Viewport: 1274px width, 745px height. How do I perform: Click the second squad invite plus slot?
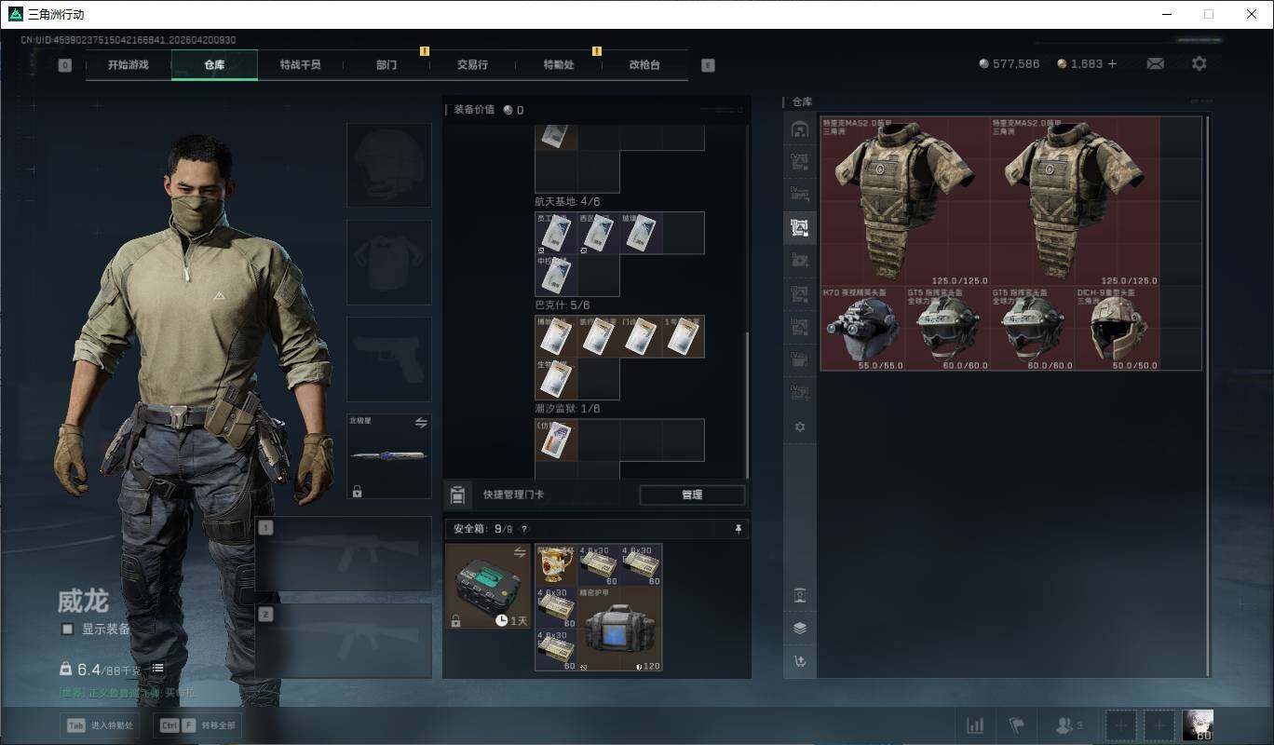click(x=1159, y=725)
